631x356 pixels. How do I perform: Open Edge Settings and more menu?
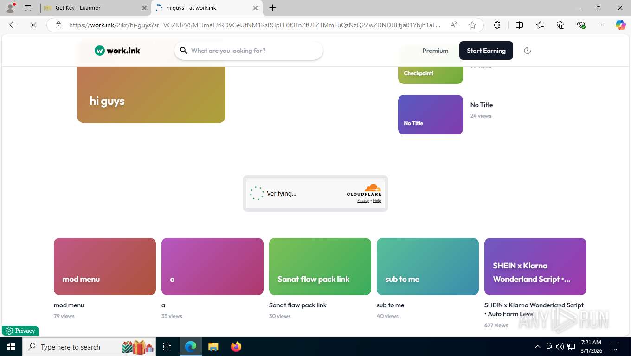click(601, 25)
